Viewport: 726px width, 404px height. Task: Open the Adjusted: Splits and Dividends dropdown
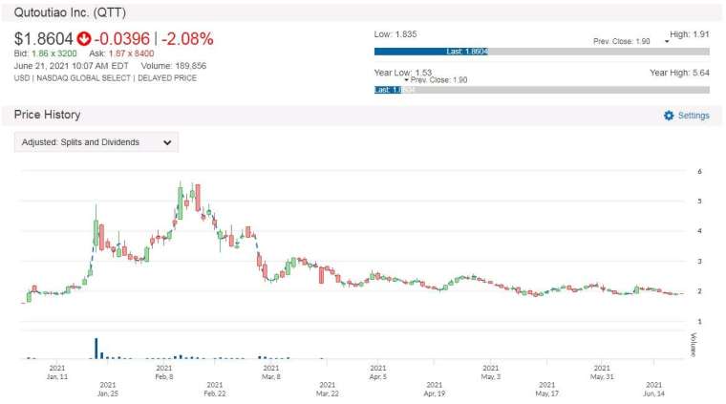pyautogui.click(x=96, y=142)
